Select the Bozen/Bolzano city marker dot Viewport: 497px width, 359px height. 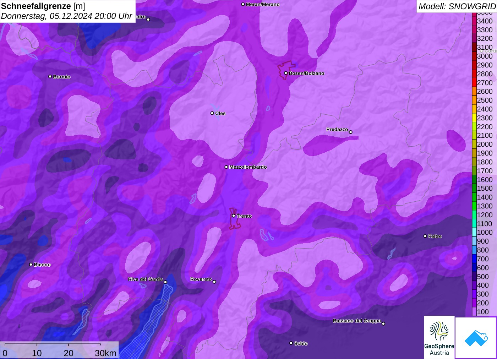tap(286, 73)
